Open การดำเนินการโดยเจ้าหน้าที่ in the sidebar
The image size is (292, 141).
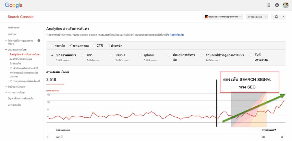click(x=24, y=68)
